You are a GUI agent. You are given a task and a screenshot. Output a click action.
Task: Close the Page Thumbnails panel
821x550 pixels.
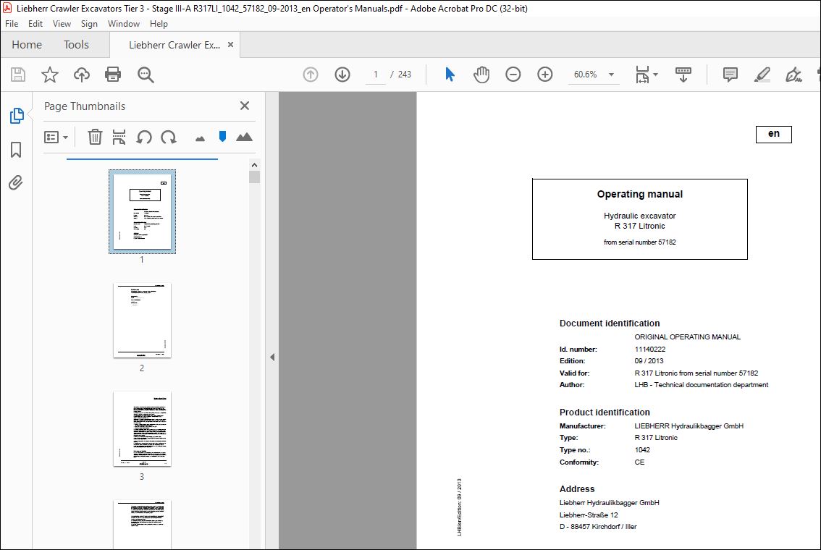pos(245,106)
